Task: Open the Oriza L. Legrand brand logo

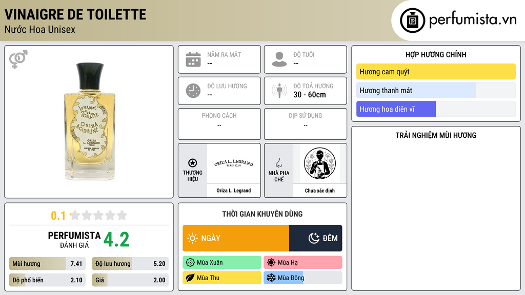Action: tap(234, 163)
